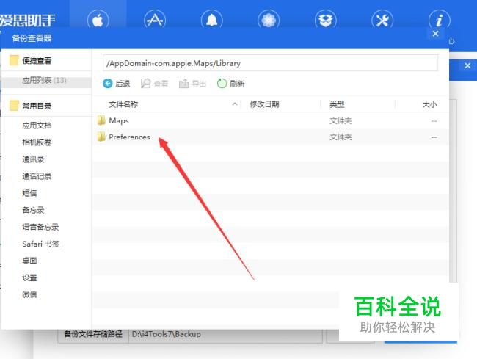
Task: Select 语音备忘录 in sidebar
Action: point(40,227)
